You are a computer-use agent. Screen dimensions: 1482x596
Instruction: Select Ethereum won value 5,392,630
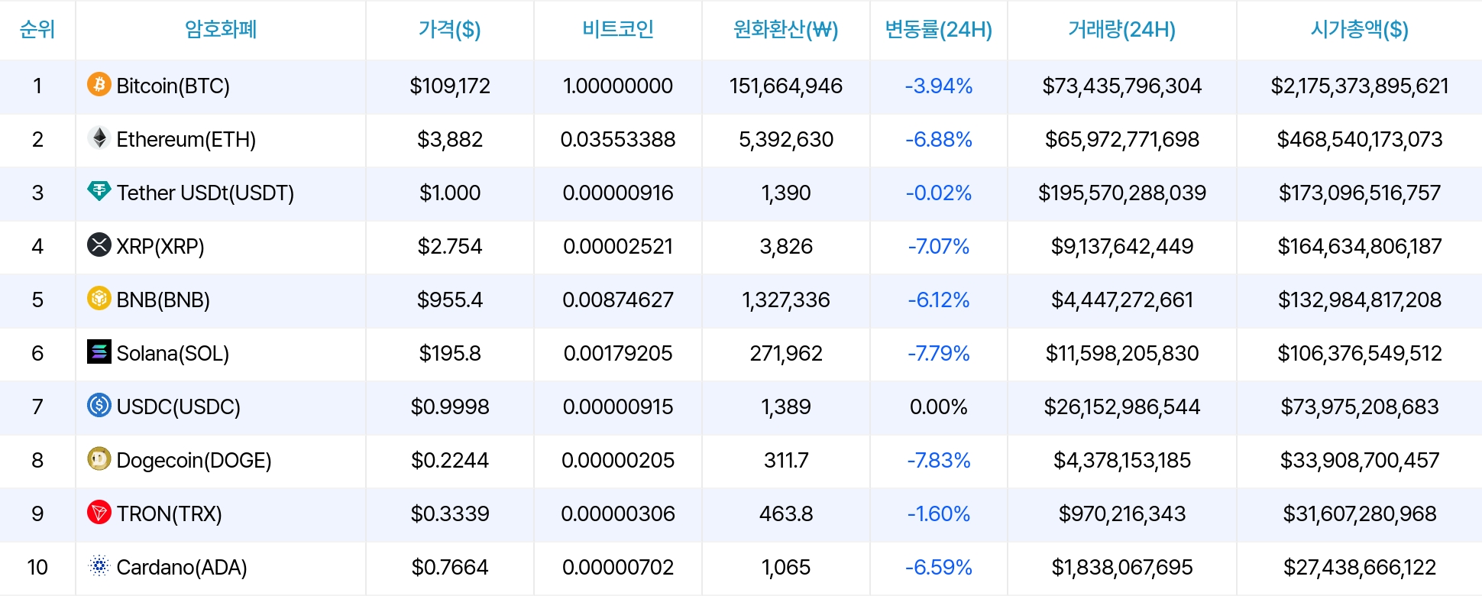786,139
